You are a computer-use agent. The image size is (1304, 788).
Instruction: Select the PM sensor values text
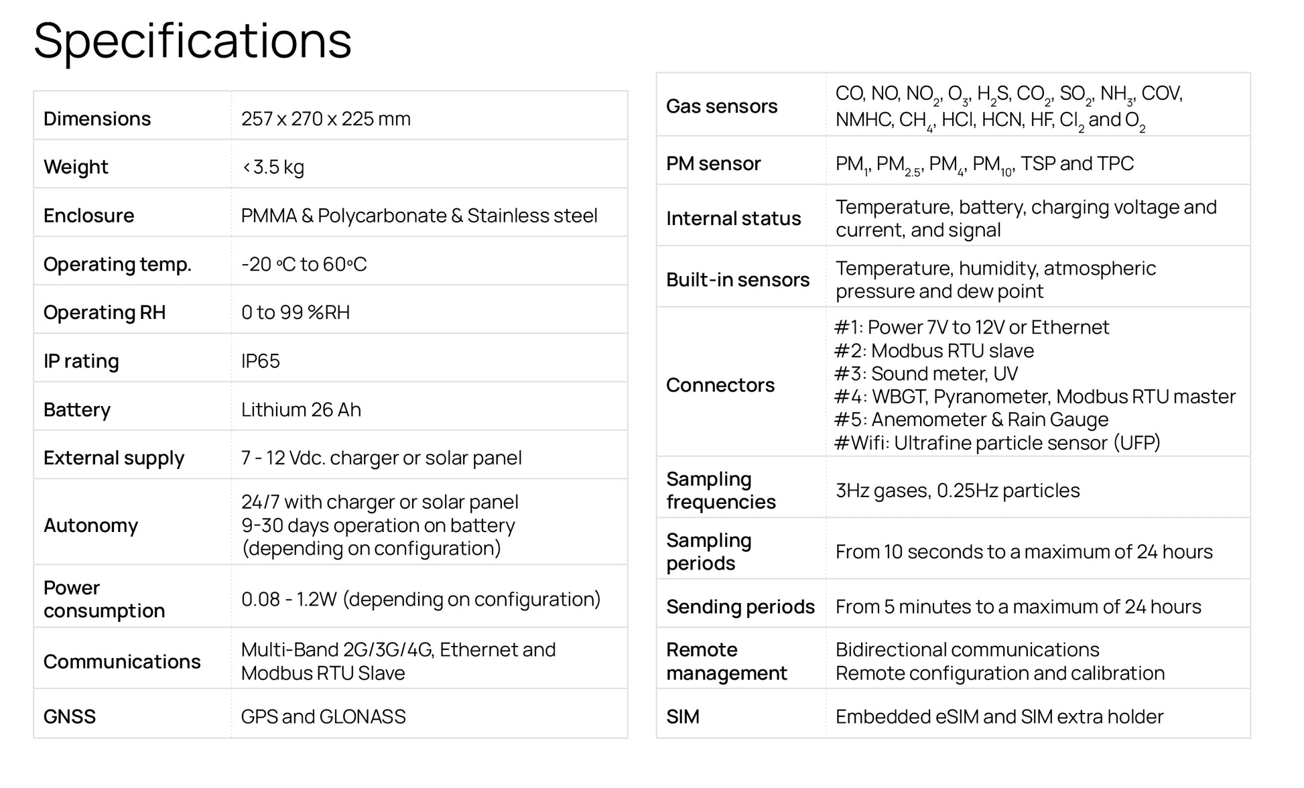(x=984, y=164)
